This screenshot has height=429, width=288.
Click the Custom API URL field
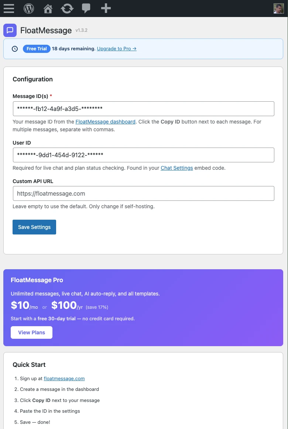click(x=143, y=193)
